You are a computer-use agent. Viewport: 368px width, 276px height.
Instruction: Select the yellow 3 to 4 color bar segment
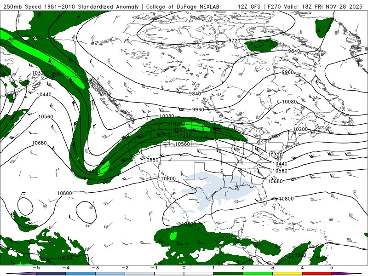[x=287, y=274]
